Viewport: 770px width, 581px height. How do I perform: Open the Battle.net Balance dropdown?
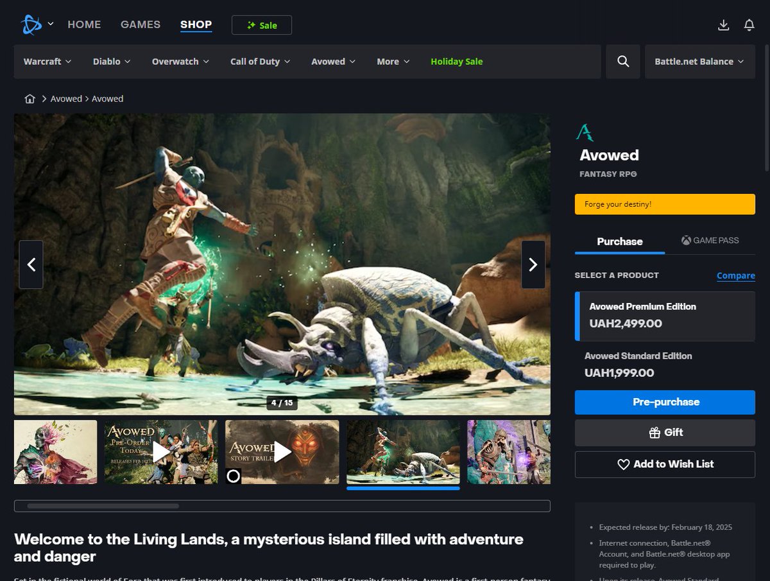(699, 62)
